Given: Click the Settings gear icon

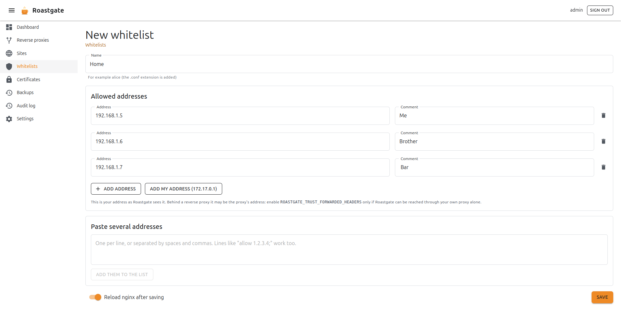Looking at the screenshot, I should click(x=9, y=119).
